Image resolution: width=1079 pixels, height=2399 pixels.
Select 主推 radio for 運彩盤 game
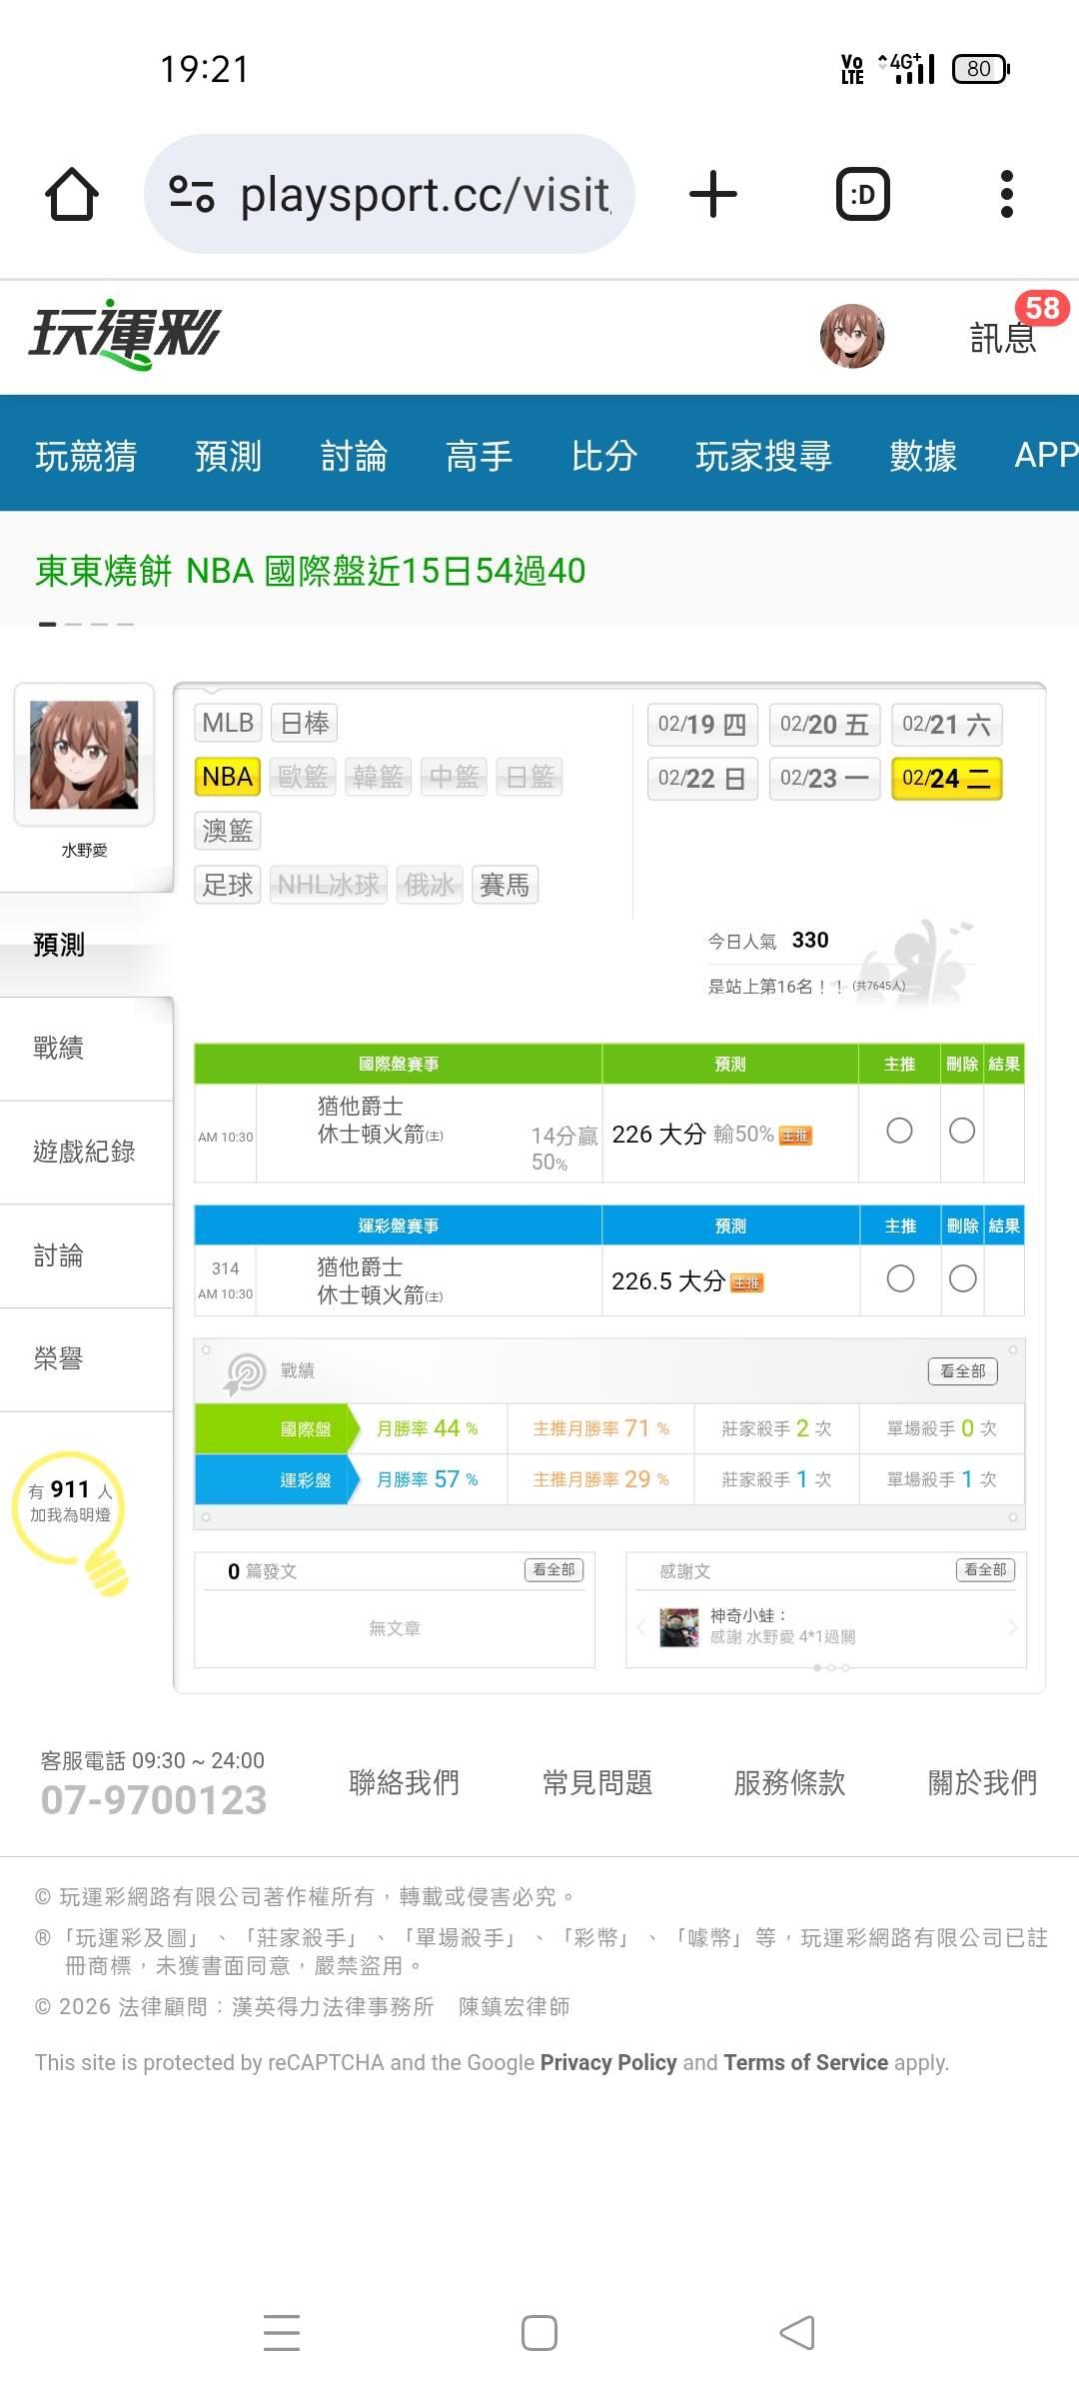(900, 1278)
